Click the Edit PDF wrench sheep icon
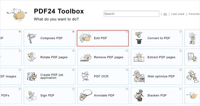 click(85, 38)
